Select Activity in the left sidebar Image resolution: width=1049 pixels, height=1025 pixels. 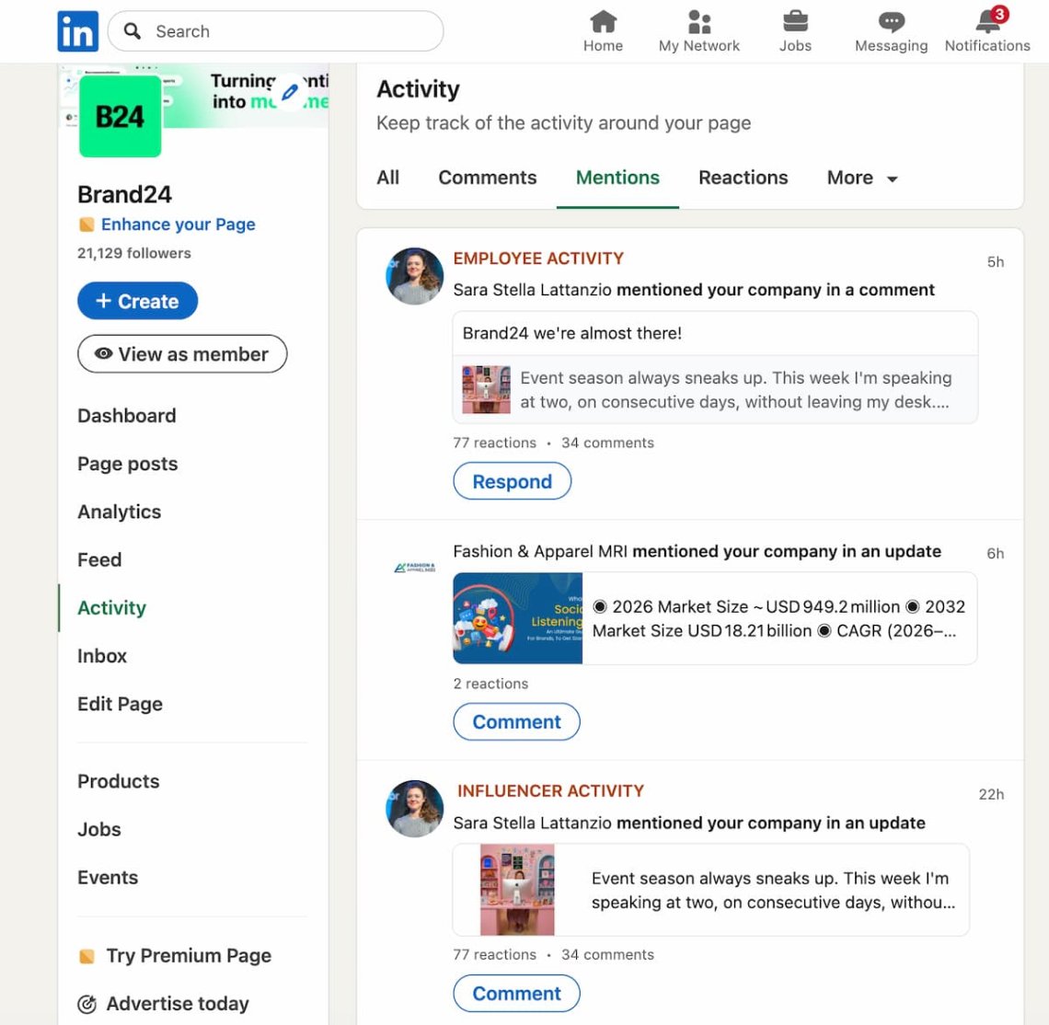(x=111, y=607)
